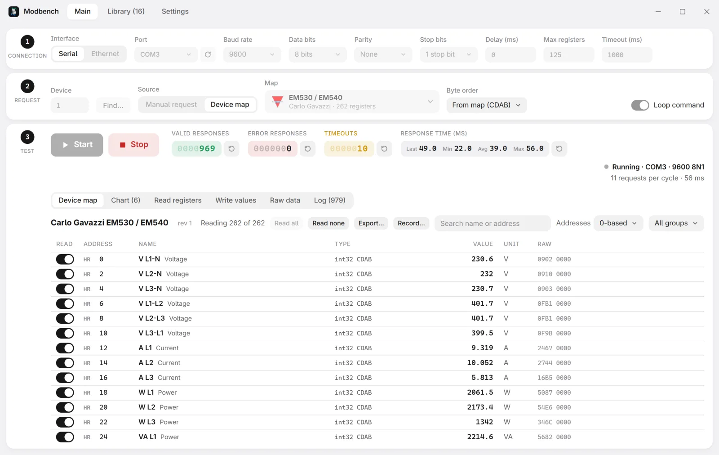Open the Export... dialog
The image size is (719, 455).
[371, 223]
